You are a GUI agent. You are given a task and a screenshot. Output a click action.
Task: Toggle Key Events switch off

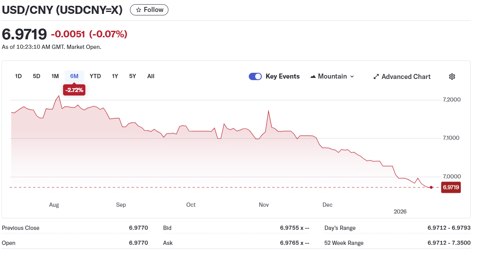coord(255,76)
